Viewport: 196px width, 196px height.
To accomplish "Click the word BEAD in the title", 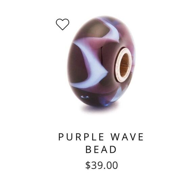I will [101, 149].
